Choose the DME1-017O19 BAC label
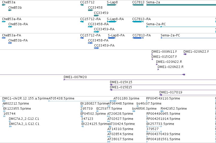 171,92
